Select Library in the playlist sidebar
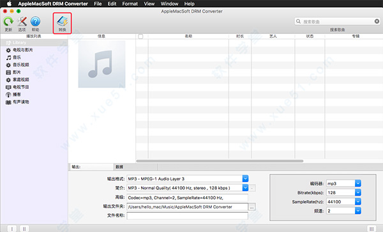This screenshot has height=232, width=383. (34, 43)
